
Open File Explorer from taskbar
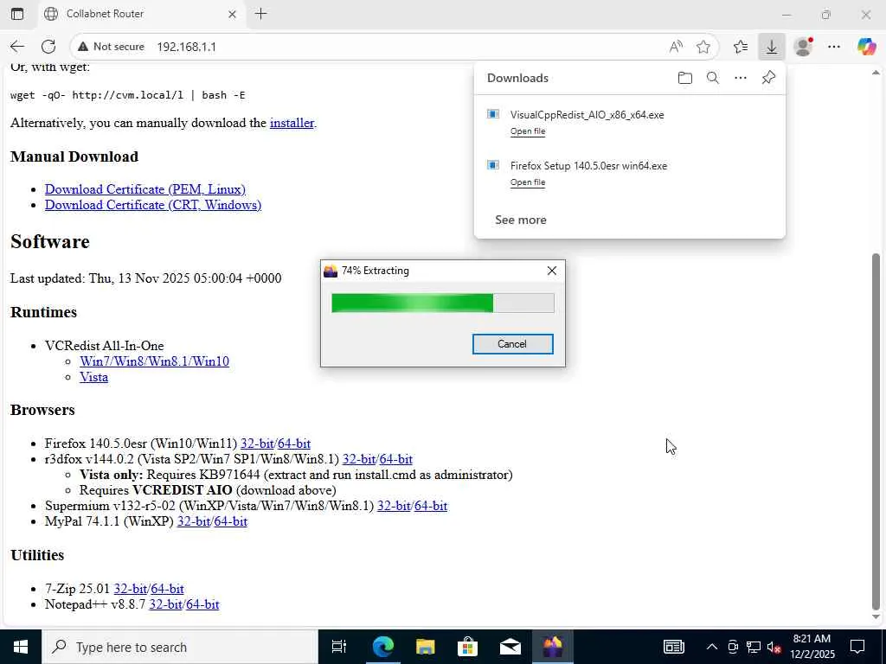pos(425,647)
